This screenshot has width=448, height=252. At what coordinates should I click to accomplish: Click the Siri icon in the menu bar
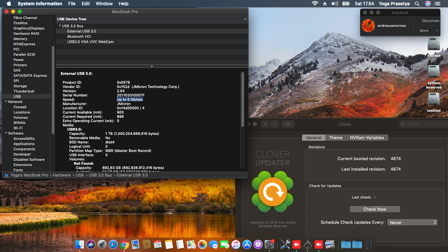428,4
